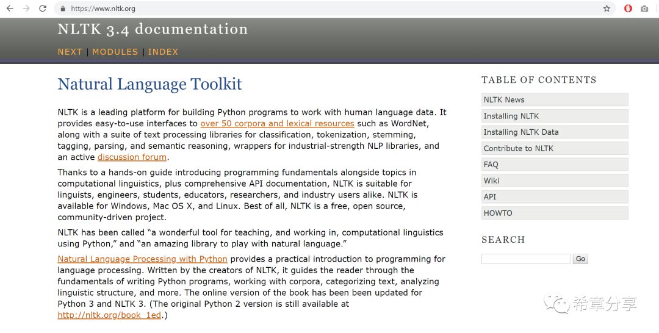Focus the address bar showing https://www.nltk.org
This screenshot has width=659, height=333.
334,9
